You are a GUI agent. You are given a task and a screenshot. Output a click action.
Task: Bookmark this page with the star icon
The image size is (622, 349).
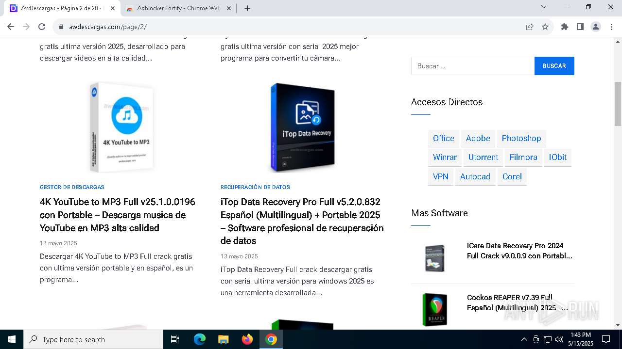click(x=545, y=27)
